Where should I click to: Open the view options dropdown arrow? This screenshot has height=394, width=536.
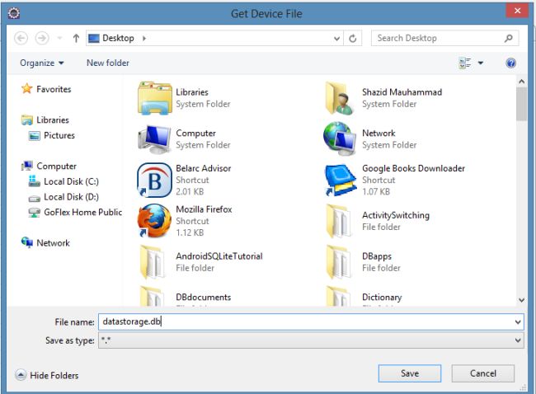coord(480,63)
